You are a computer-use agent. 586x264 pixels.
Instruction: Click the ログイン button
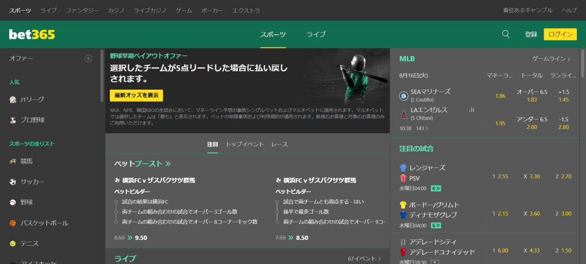coord(560,34)
